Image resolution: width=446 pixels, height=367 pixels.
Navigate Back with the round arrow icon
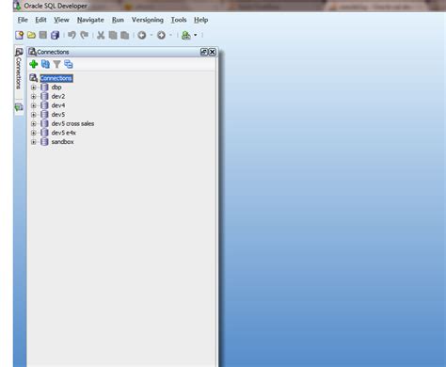click(x=142, y=35)
